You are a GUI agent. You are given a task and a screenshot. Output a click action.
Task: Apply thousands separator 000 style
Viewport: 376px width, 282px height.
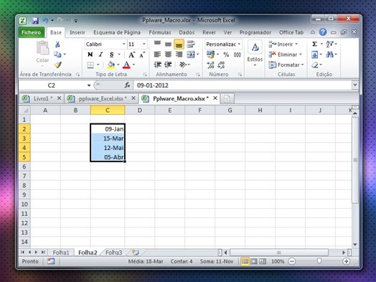tap(238, 55)
